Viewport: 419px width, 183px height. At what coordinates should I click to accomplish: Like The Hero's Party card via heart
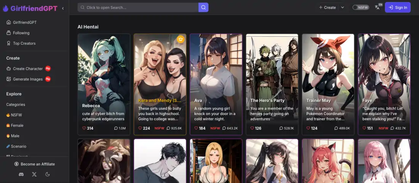click(252, 128)
